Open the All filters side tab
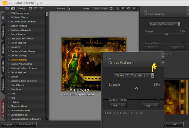189x128 pixels. coord(3,18)
